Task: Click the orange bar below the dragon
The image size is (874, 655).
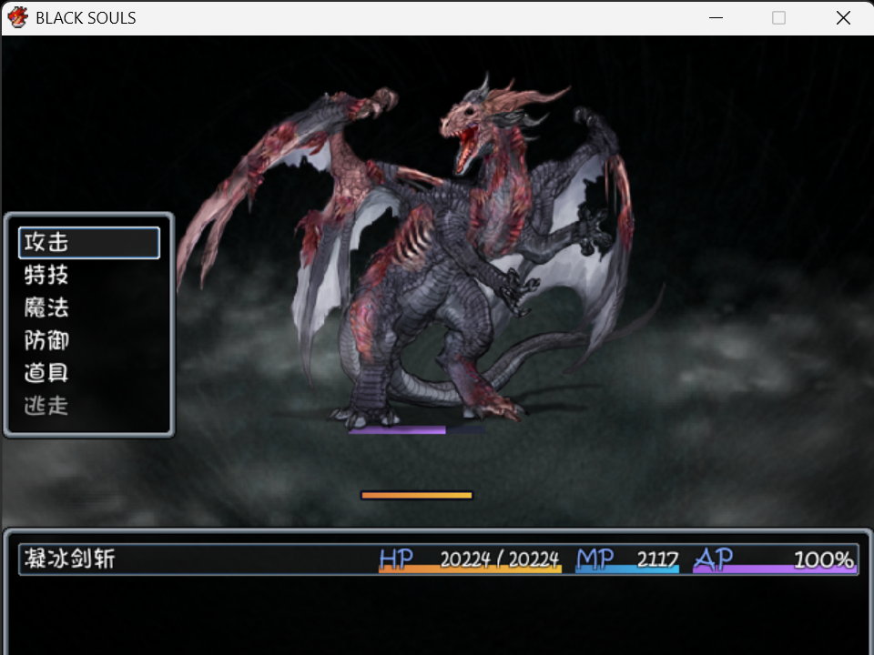Action: 417,495
